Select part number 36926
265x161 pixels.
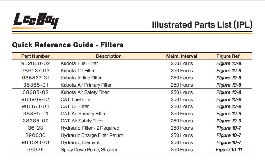(x=36, y=150)
